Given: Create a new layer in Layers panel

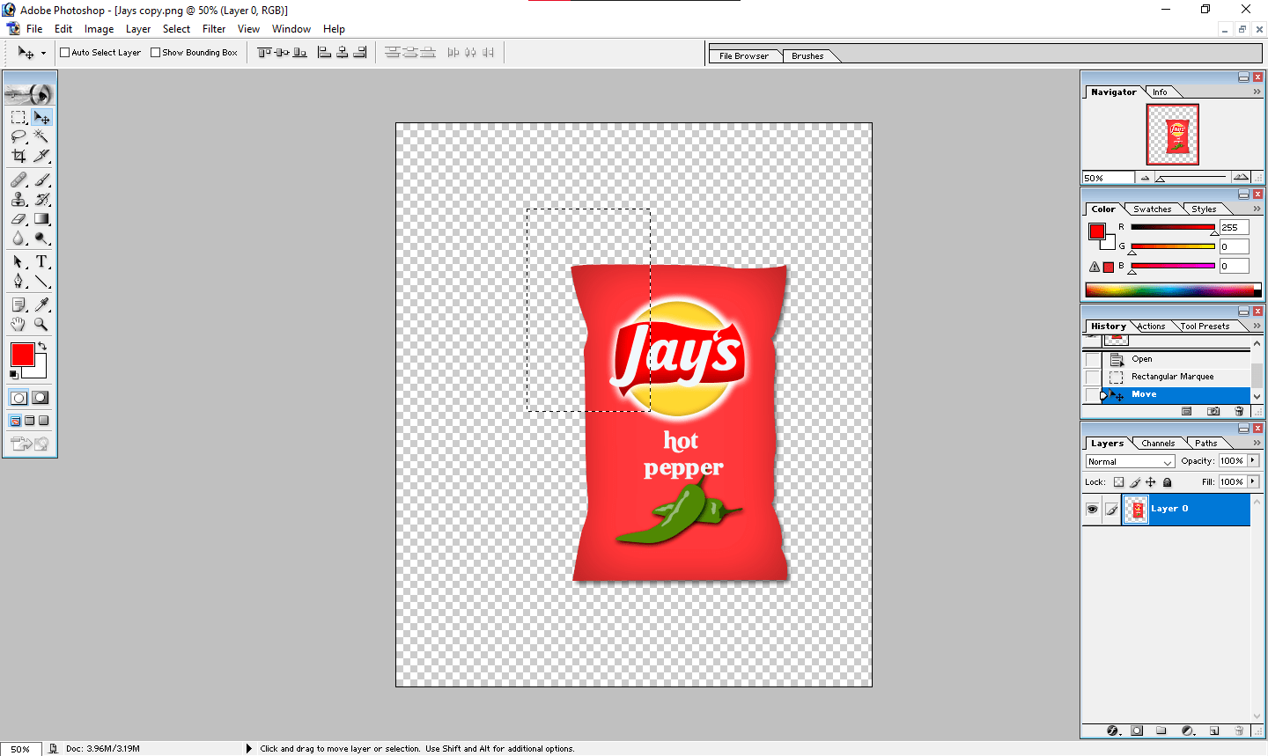Looking at the screenshot, I should tap(1213, 730).
